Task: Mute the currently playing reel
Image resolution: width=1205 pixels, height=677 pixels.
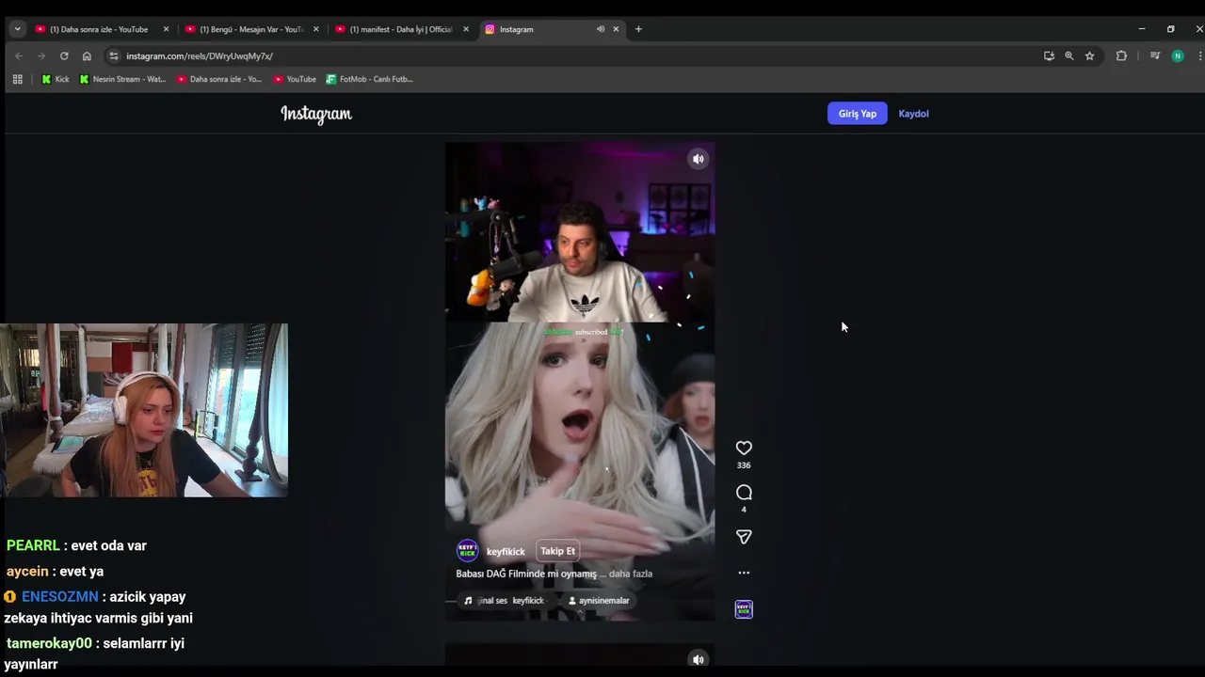Action: [698, 159]
